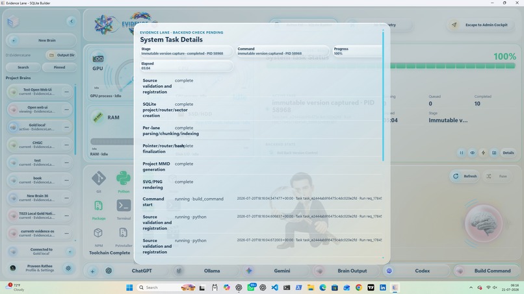Click the Package toolchain icon

pyautogui.click(x=99, y=206)
